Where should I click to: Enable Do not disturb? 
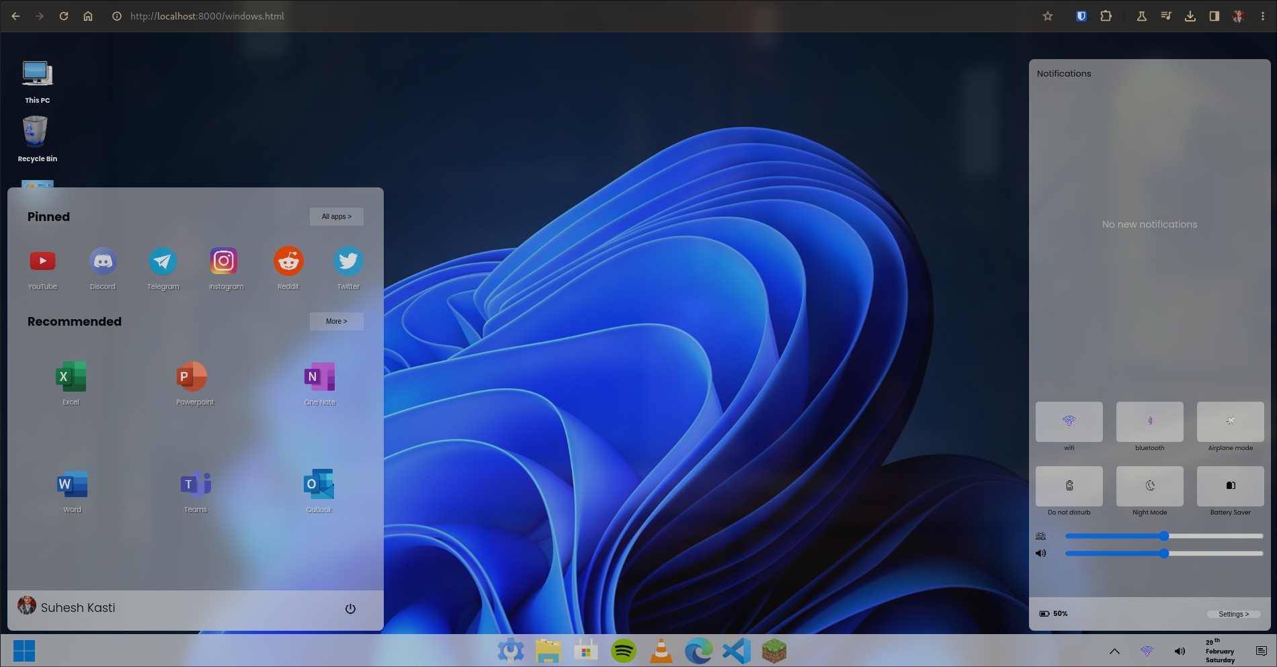[x=1069, y=486]
